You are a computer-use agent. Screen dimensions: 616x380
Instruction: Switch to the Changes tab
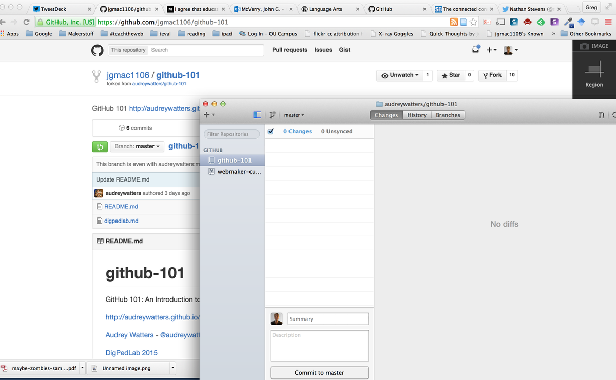click(x=386, y=115)
